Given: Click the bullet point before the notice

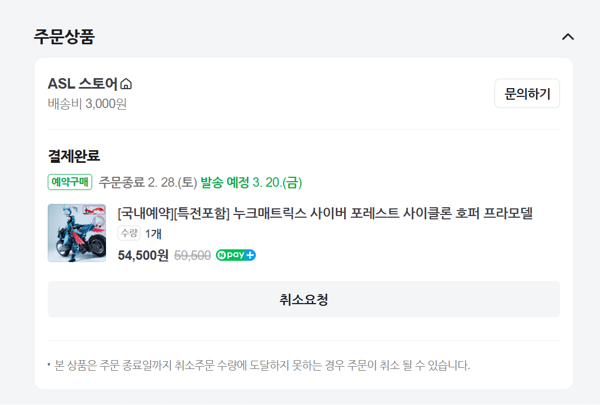Looking at the screenshot, I should click(x=49, y=365).
